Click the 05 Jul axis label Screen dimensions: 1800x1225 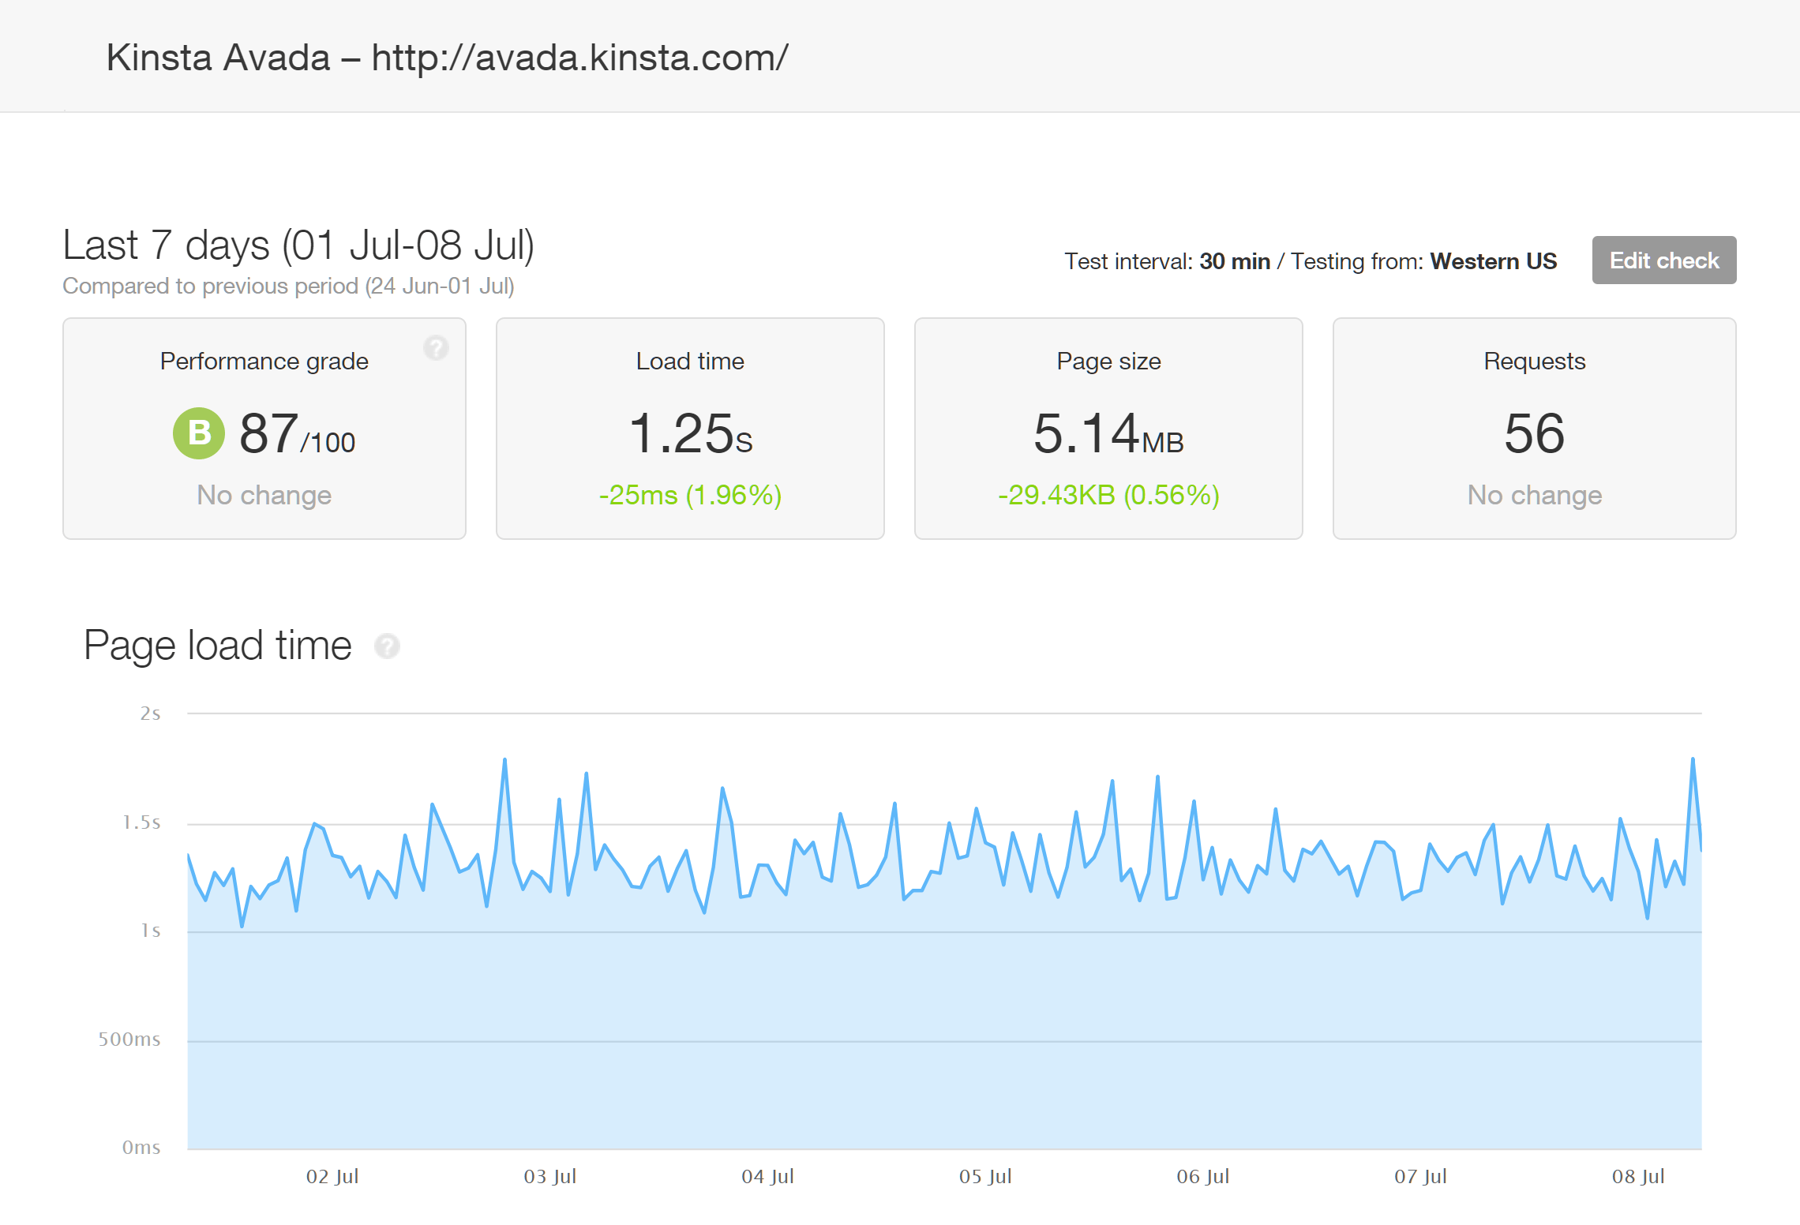pyautogui.click(x=985, y=1176)
